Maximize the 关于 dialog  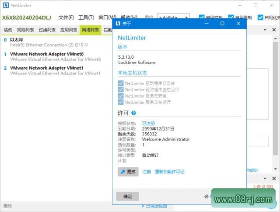tap(222, 23)
